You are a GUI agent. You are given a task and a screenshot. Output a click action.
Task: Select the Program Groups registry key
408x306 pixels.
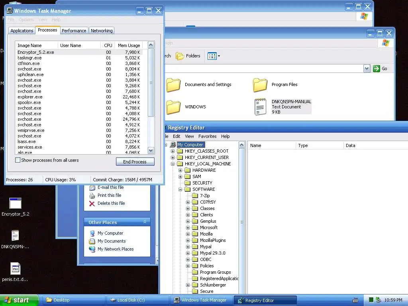pos(212,272)
